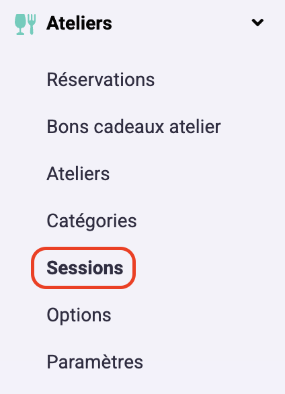The image size is (285, 394).
Task: Click the wine glass and fork icon
Action: click(25, 24)
